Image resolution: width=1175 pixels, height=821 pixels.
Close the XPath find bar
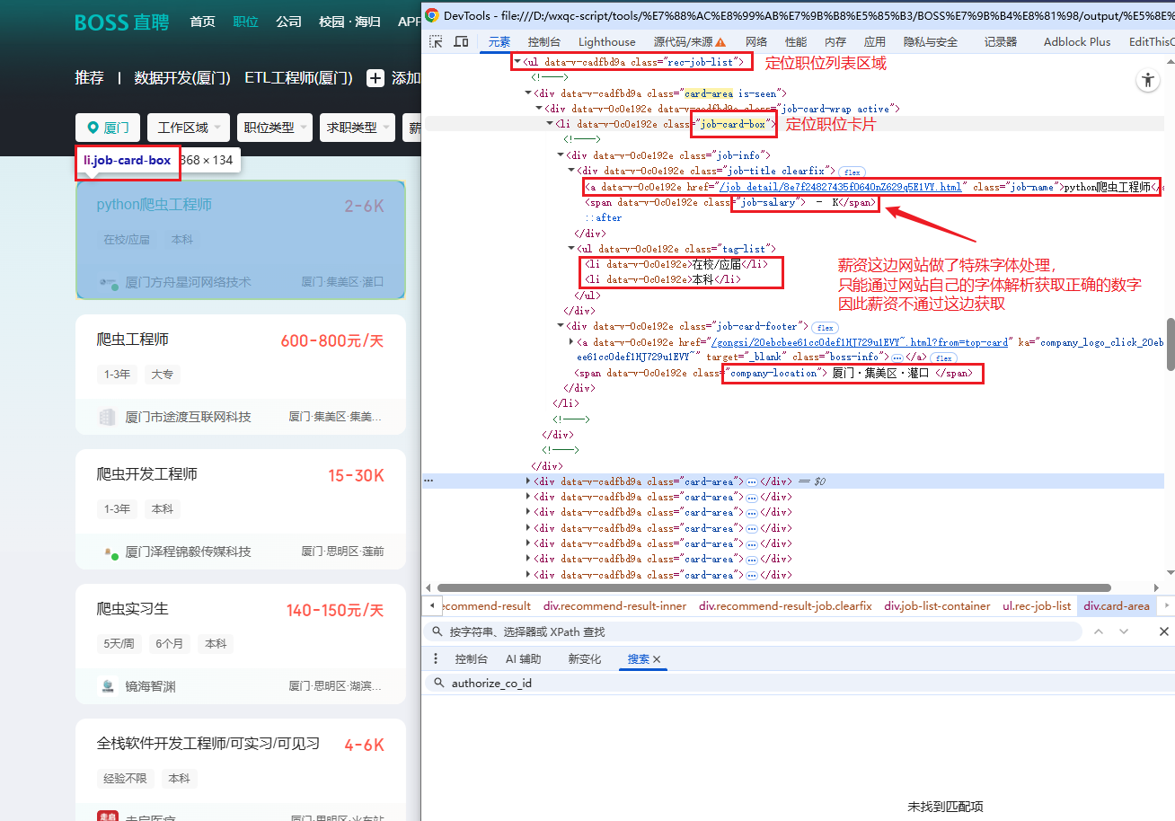[x=1163, y=631]
